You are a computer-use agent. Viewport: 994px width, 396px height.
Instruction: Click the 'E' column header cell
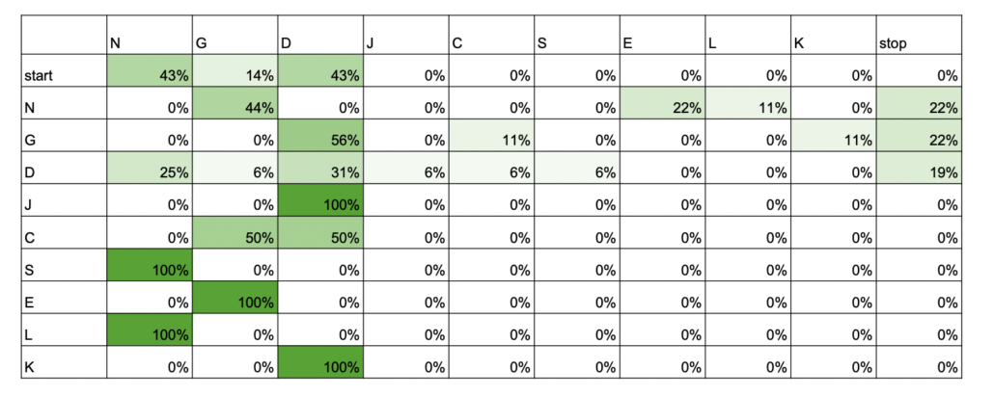point(662,42)
